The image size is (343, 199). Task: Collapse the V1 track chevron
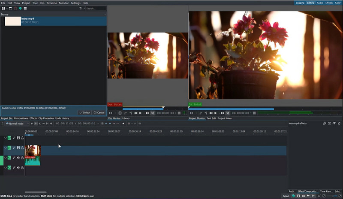(6, 148)
